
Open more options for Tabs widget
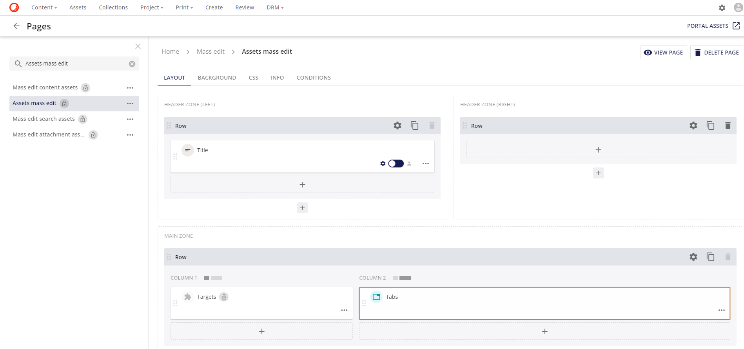click(x=721, y=310)
